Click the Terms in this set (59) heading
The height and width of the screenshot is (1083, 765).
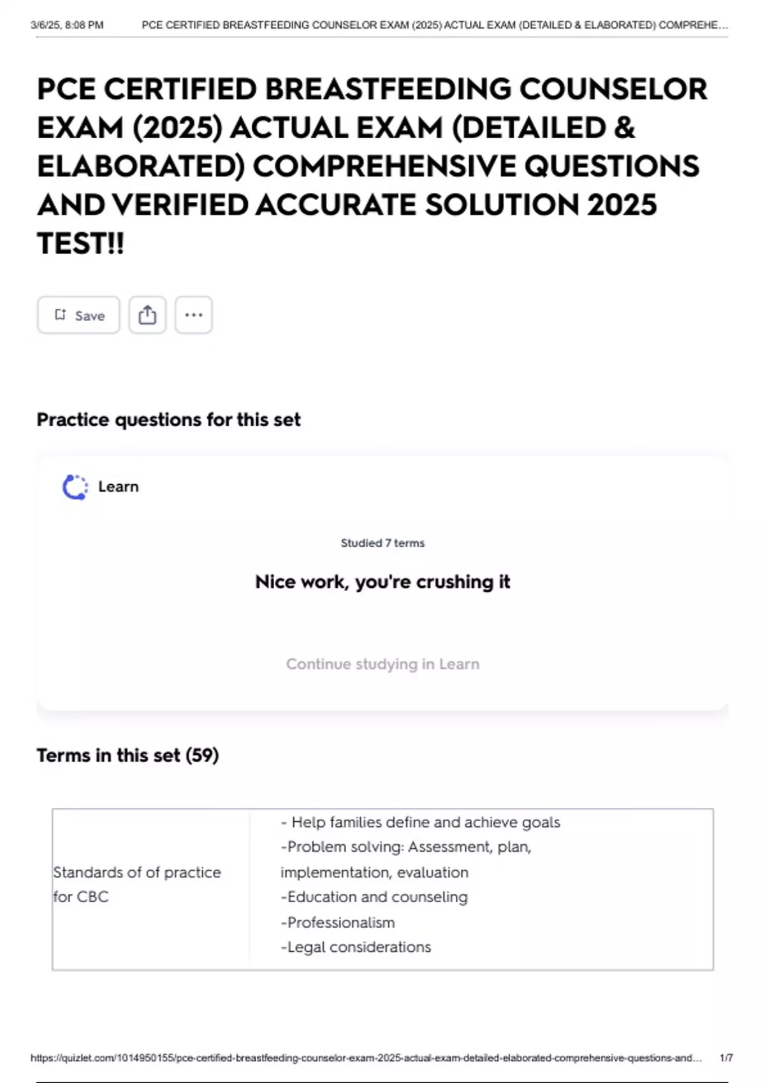coord(127,755)
